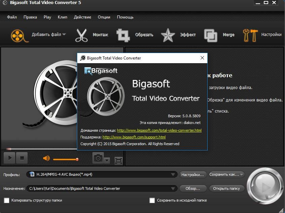Open Настройки wrench and hammer icon
This screenshot has width=285, height=213.
250,35
